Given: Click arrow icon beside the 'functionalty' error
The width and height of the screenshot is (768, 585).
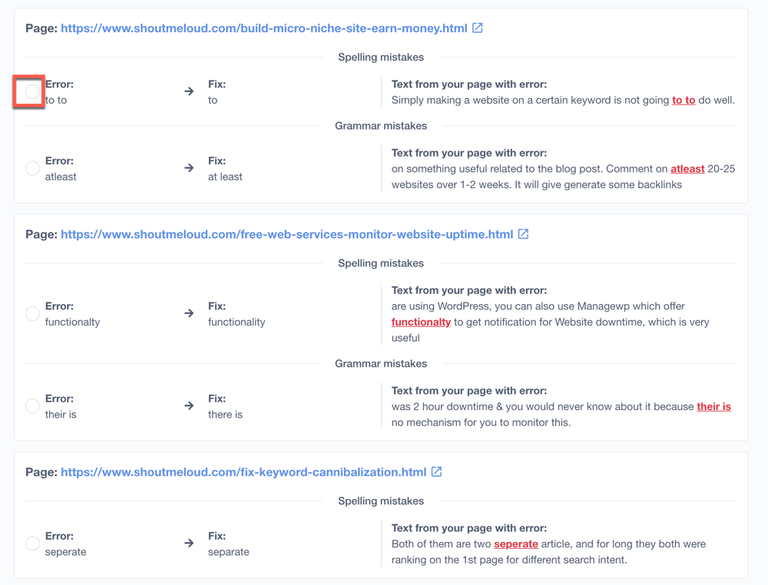Looking at the screenshot, I should [x=189, y=313].
